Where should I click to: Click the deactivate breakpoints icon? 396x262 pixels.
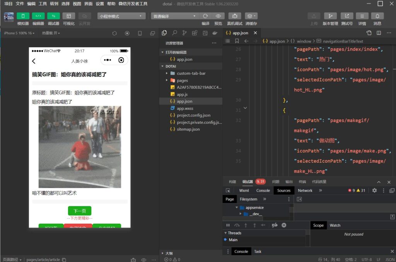pyautogui.click(x=275, y=225)
